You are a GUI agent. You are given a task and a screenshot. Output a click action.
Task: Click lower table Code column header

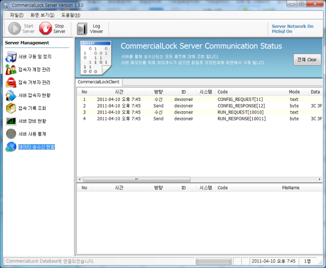click(x=248, y=188)
